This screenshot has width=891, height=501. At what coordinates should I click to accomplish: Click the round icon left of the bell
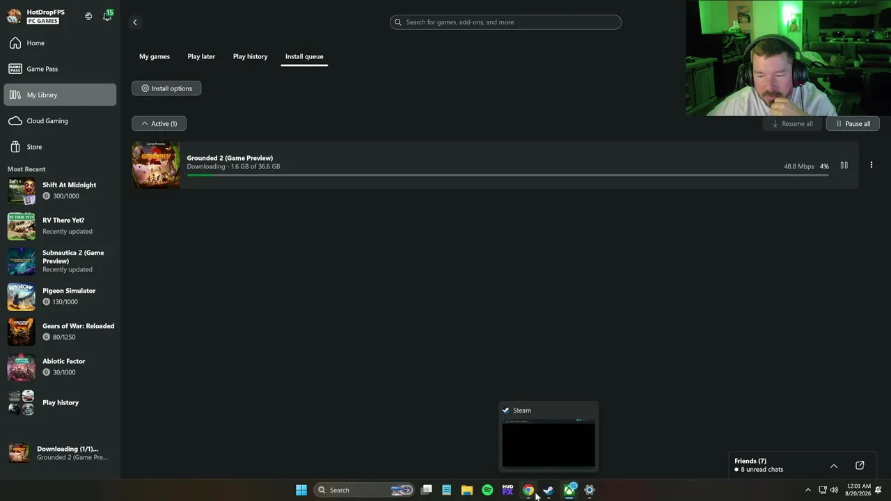[x=88, y=16]
